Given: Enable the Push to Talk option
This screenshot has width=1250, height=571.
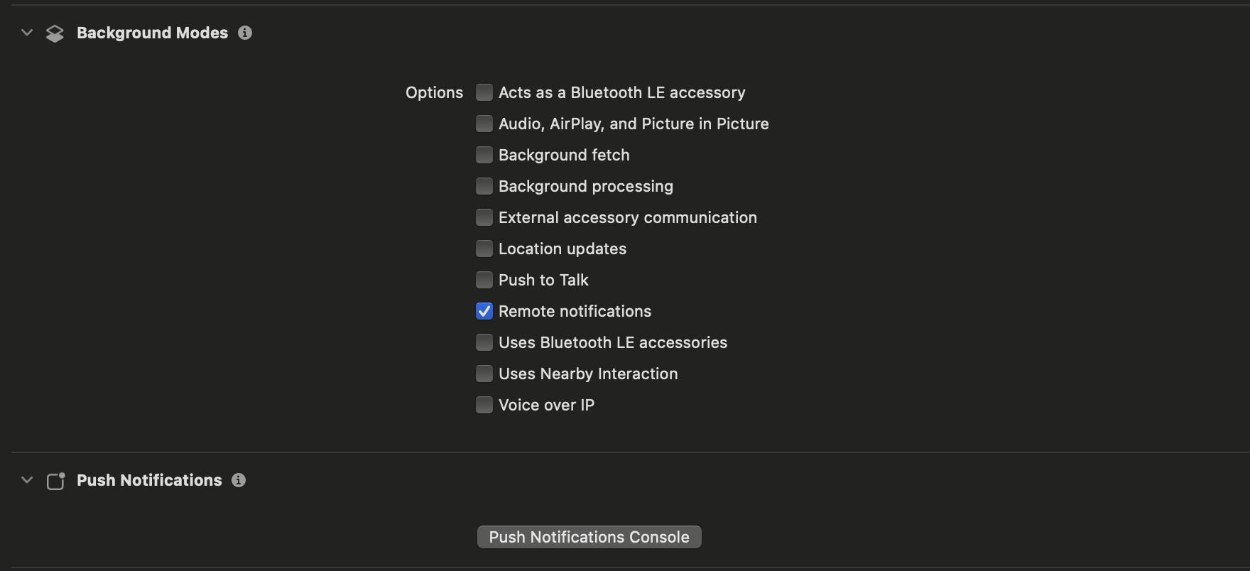Looking at the screenshot, I should click(x=484, y=280).
